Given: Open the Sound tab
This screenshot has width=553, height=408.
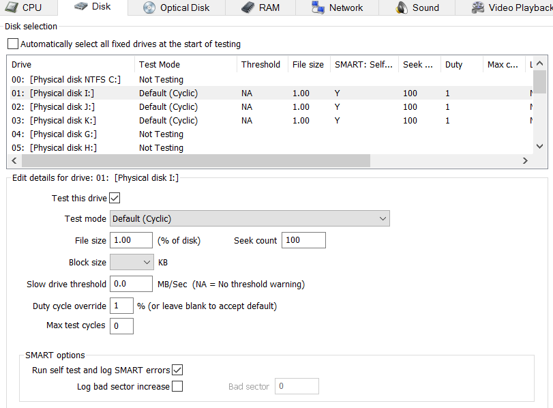Looking at the screenshot, I should [x=417, y=8].
